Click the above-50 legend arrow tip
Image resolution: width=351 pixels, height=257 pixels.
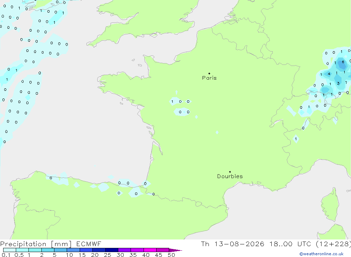click(175, 250)
